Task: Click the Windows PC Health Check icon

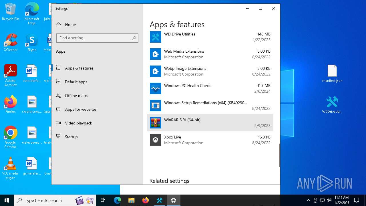Action: click(156, 88)
